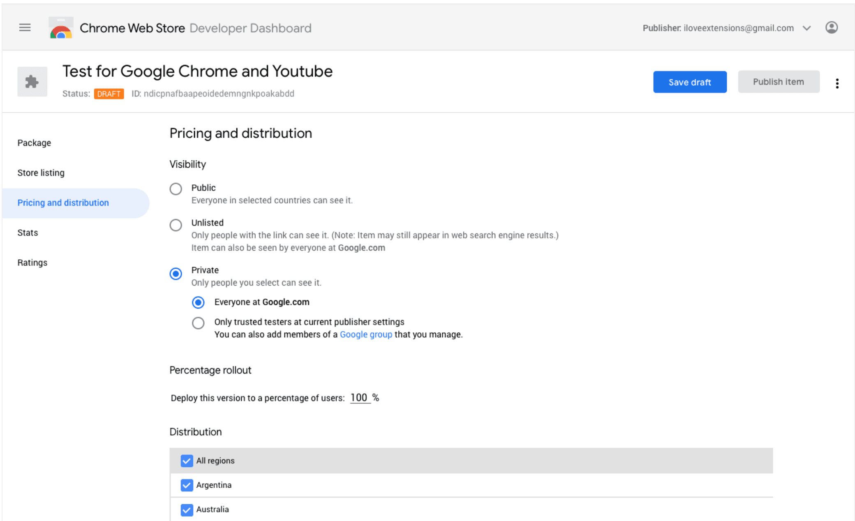
Task: Uncheck the All regions checkbox
Action: pyautogui.click(x=187, y=461)
